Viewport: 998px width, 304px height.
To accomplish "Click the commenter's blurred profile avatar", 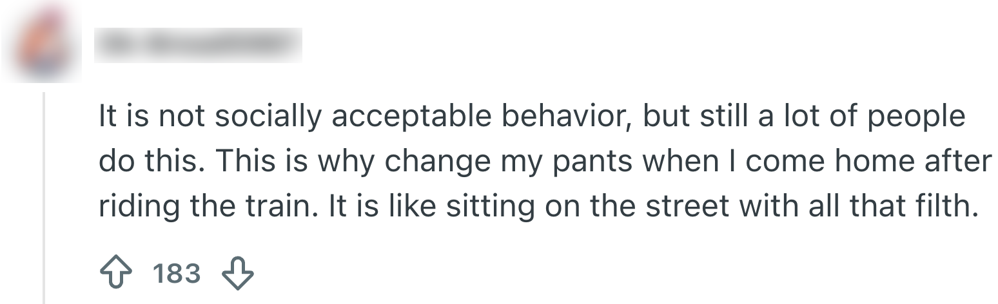I will click(x=40, y=45).
